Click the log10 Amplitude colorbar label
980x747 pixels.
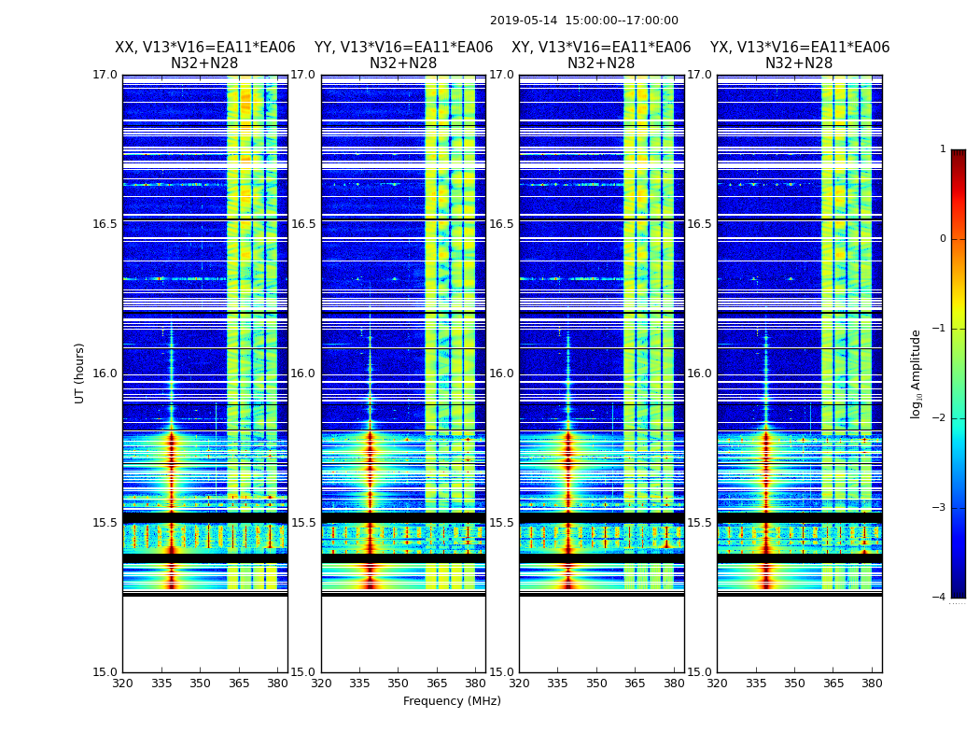click(917, 373)
